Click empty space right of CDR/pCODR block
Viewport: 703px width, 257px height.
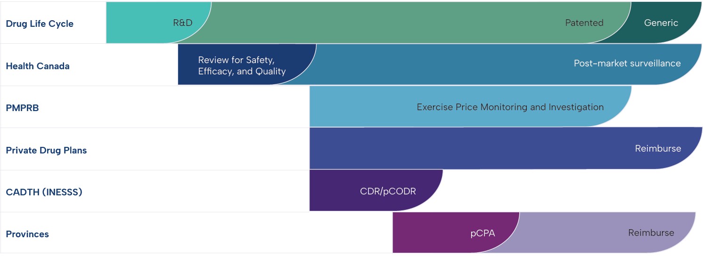pyautogui.click(x=565, y=191)
